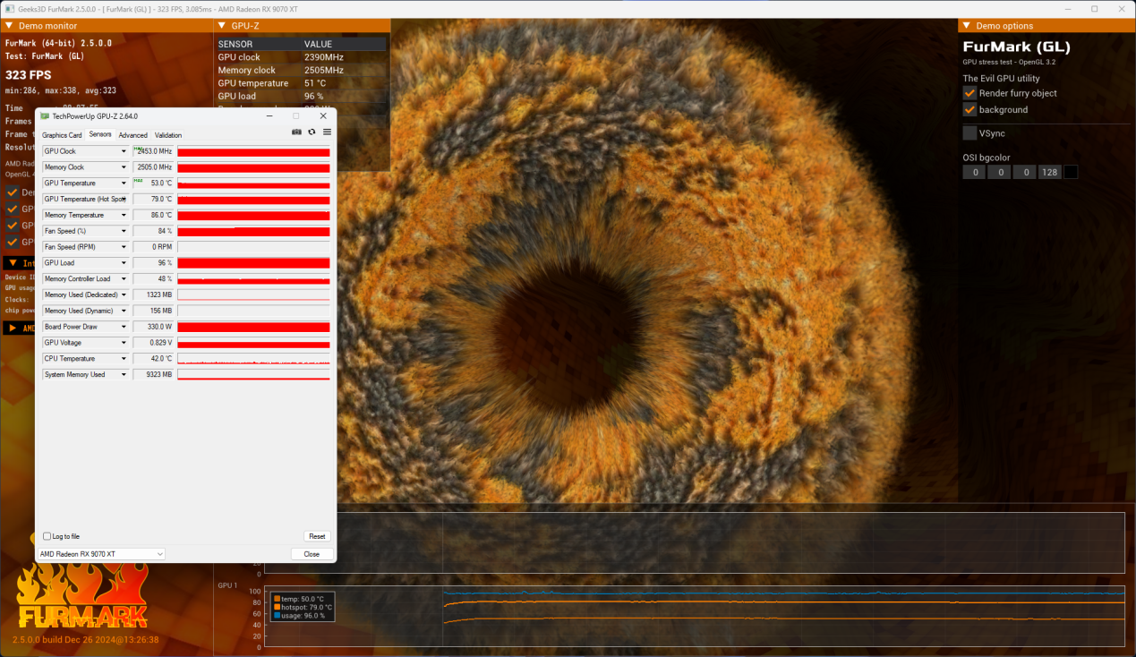Click the Close button in GPU-Z
Viewport: 1136px width, 657px height.
[311, 554]
